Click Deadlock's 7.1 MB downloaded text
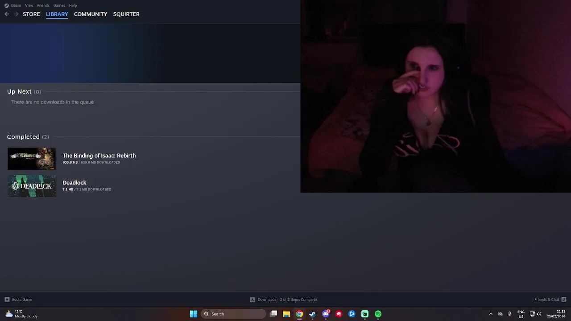571x321 pixels. coord(87,189)
